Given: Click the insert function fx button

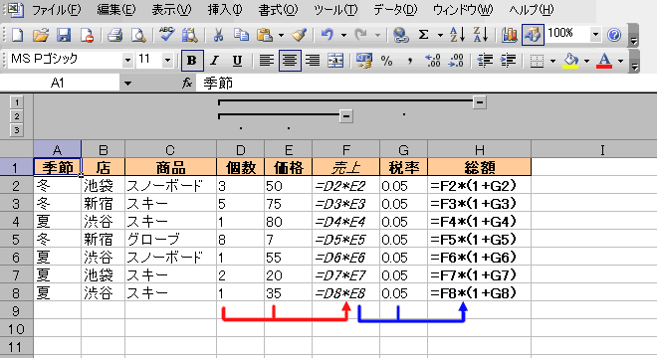Looking at the screenshot, I should coord(187,84).
